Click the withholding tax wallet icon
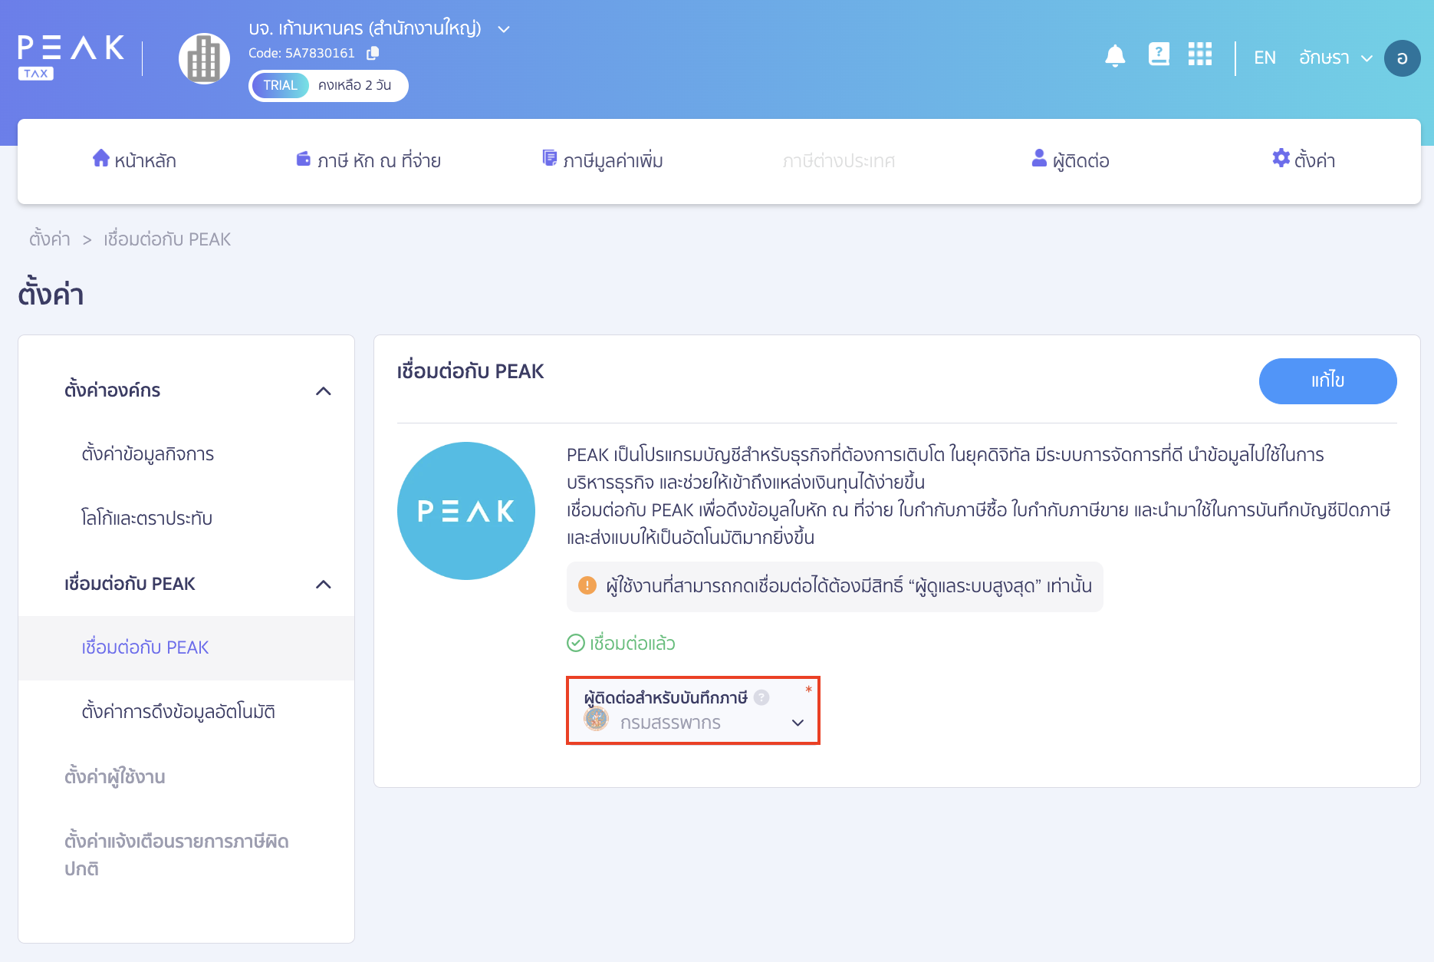This screenshot has width=1434, height=962. (x=304, y=159)
